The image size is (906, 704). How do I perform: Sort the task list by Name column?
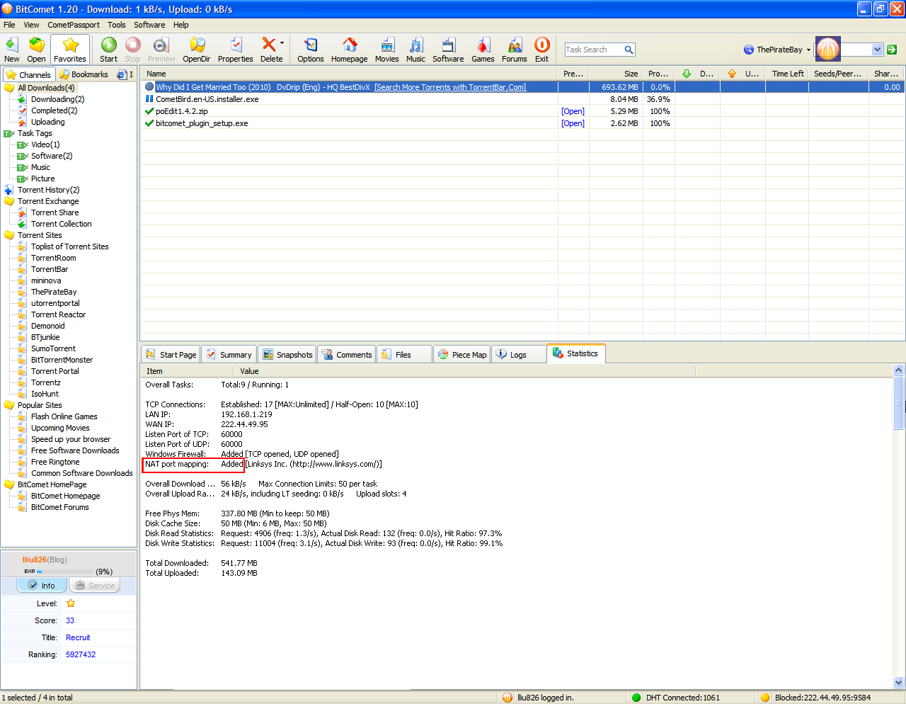pos(349,74)
